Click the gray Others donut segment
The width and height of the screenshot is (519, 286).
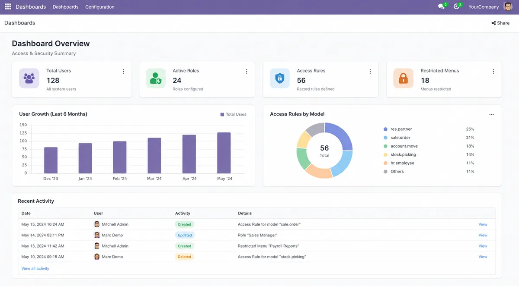coord(317,129)
